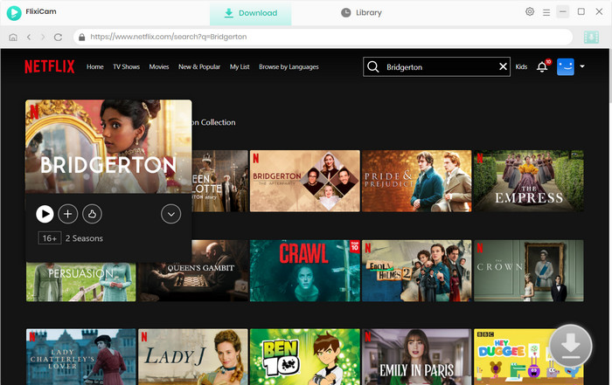This screenshot has width=612, height=385.
Task: Open the Persuasion thumbnail
Action: pos(80,282)
